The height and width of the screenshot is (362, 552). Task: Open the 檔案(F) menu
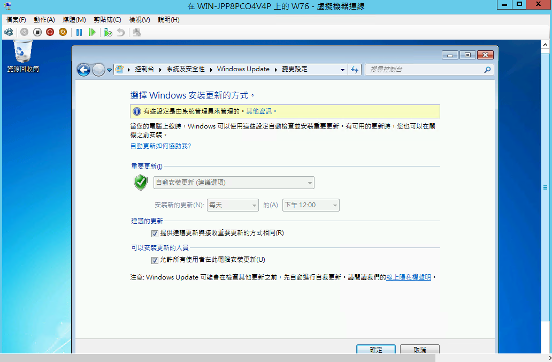pos(16,20)
